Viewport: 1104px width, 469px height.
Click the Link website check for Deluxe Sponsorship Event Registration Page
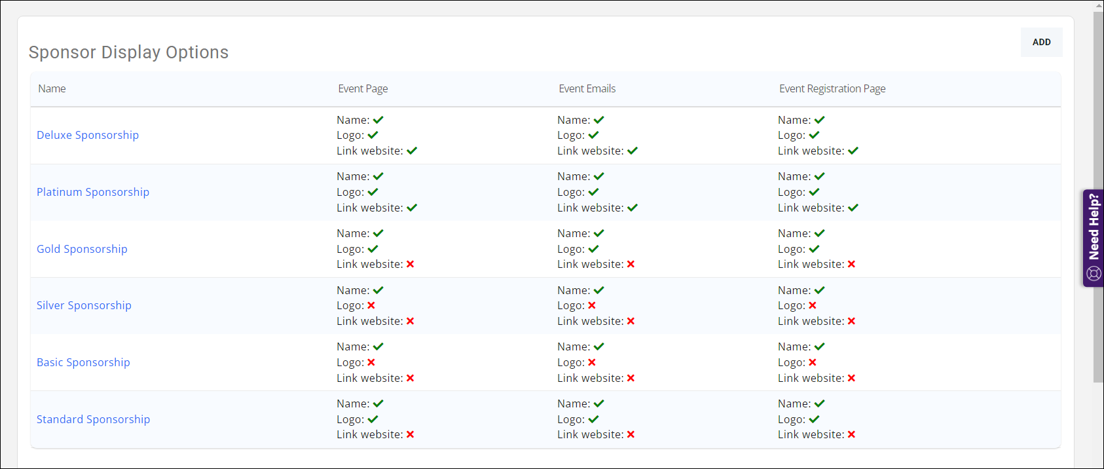pyautogui.click(x=853, y=150)
